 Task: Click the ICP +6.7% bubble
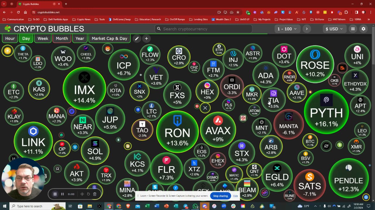[x=124, y=64]
